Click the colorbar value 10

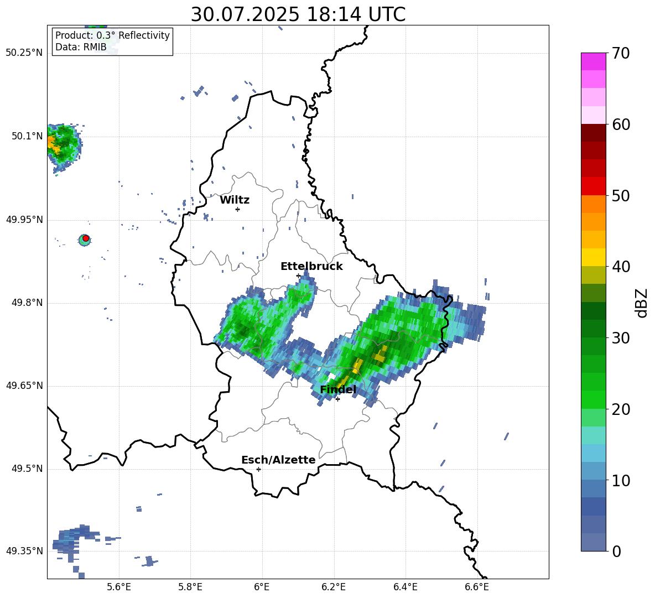click(x=621, y=480)
